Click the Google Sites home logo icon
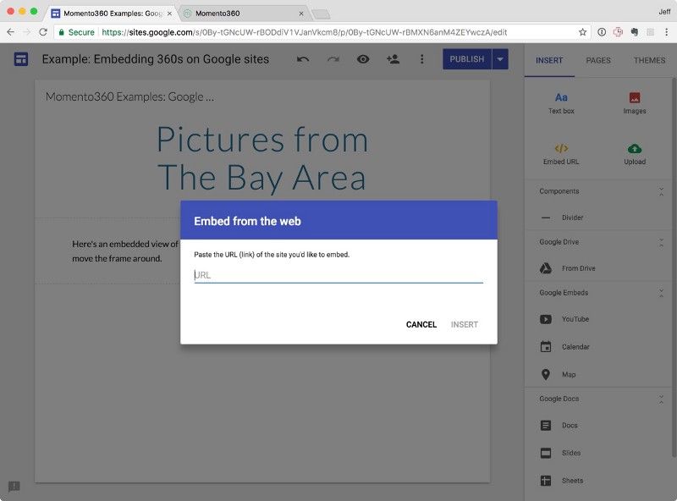677x501 pixels. pyautogui.click(x=20, y=59)
